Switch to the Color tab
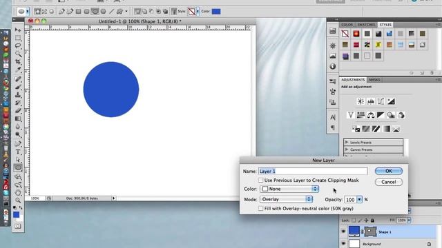Viewport: 442px width, 248px height. [x=347, y=25]
